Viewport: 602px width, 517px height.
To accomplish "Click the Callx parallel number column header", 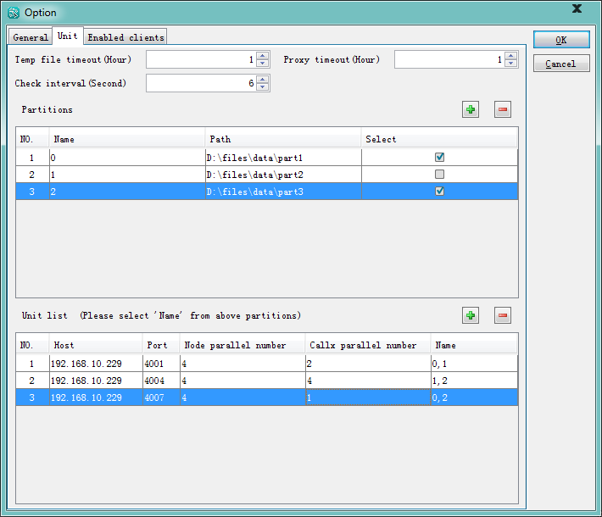I will coord(368,345).
